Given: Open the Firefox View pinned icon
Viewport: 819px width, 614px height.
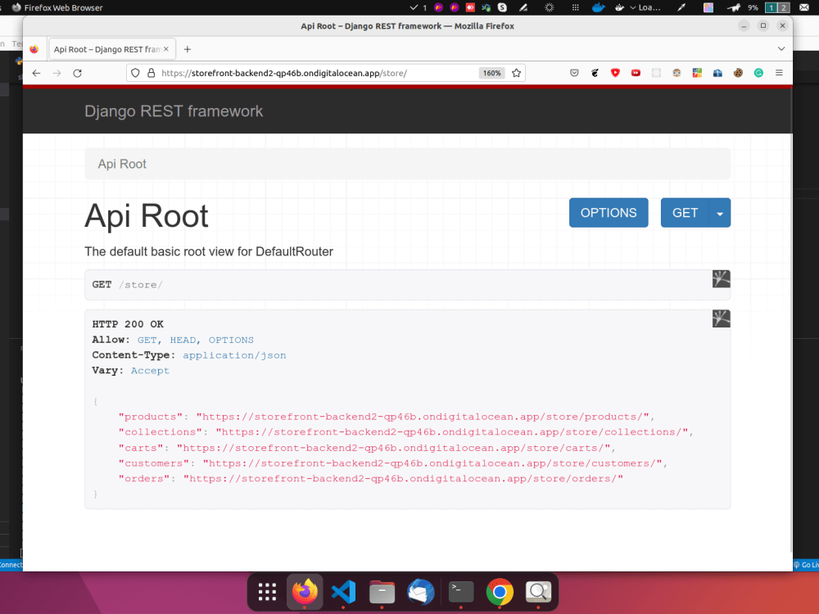Looking at the screenshot, I should coord(34,49).
